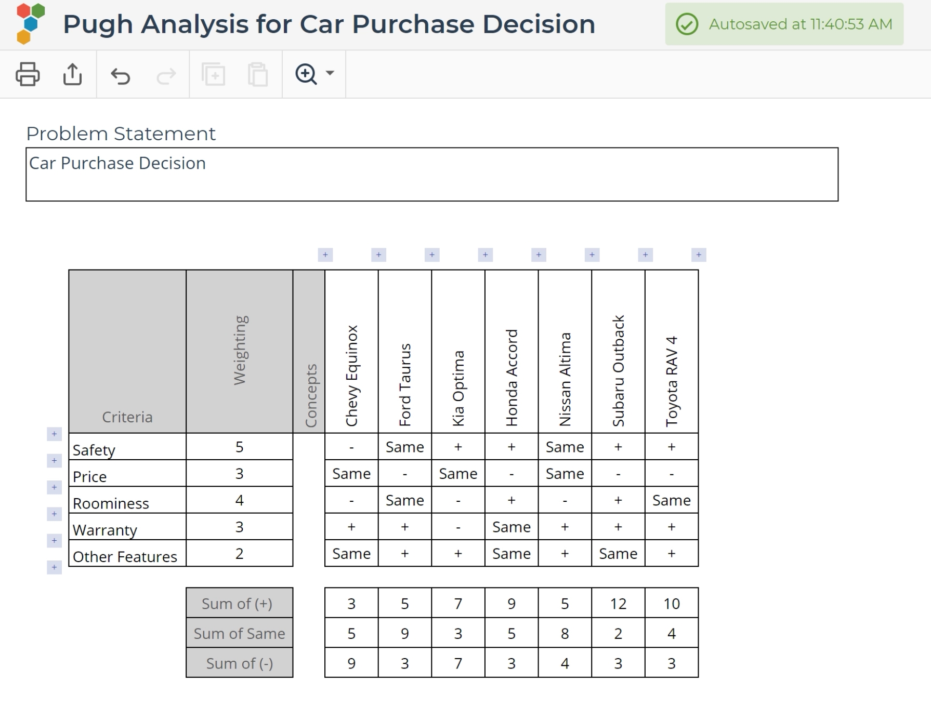The image size is (931, 721).
Task: Select the Other Features criteria cell
Action: (x=127, y=553)
